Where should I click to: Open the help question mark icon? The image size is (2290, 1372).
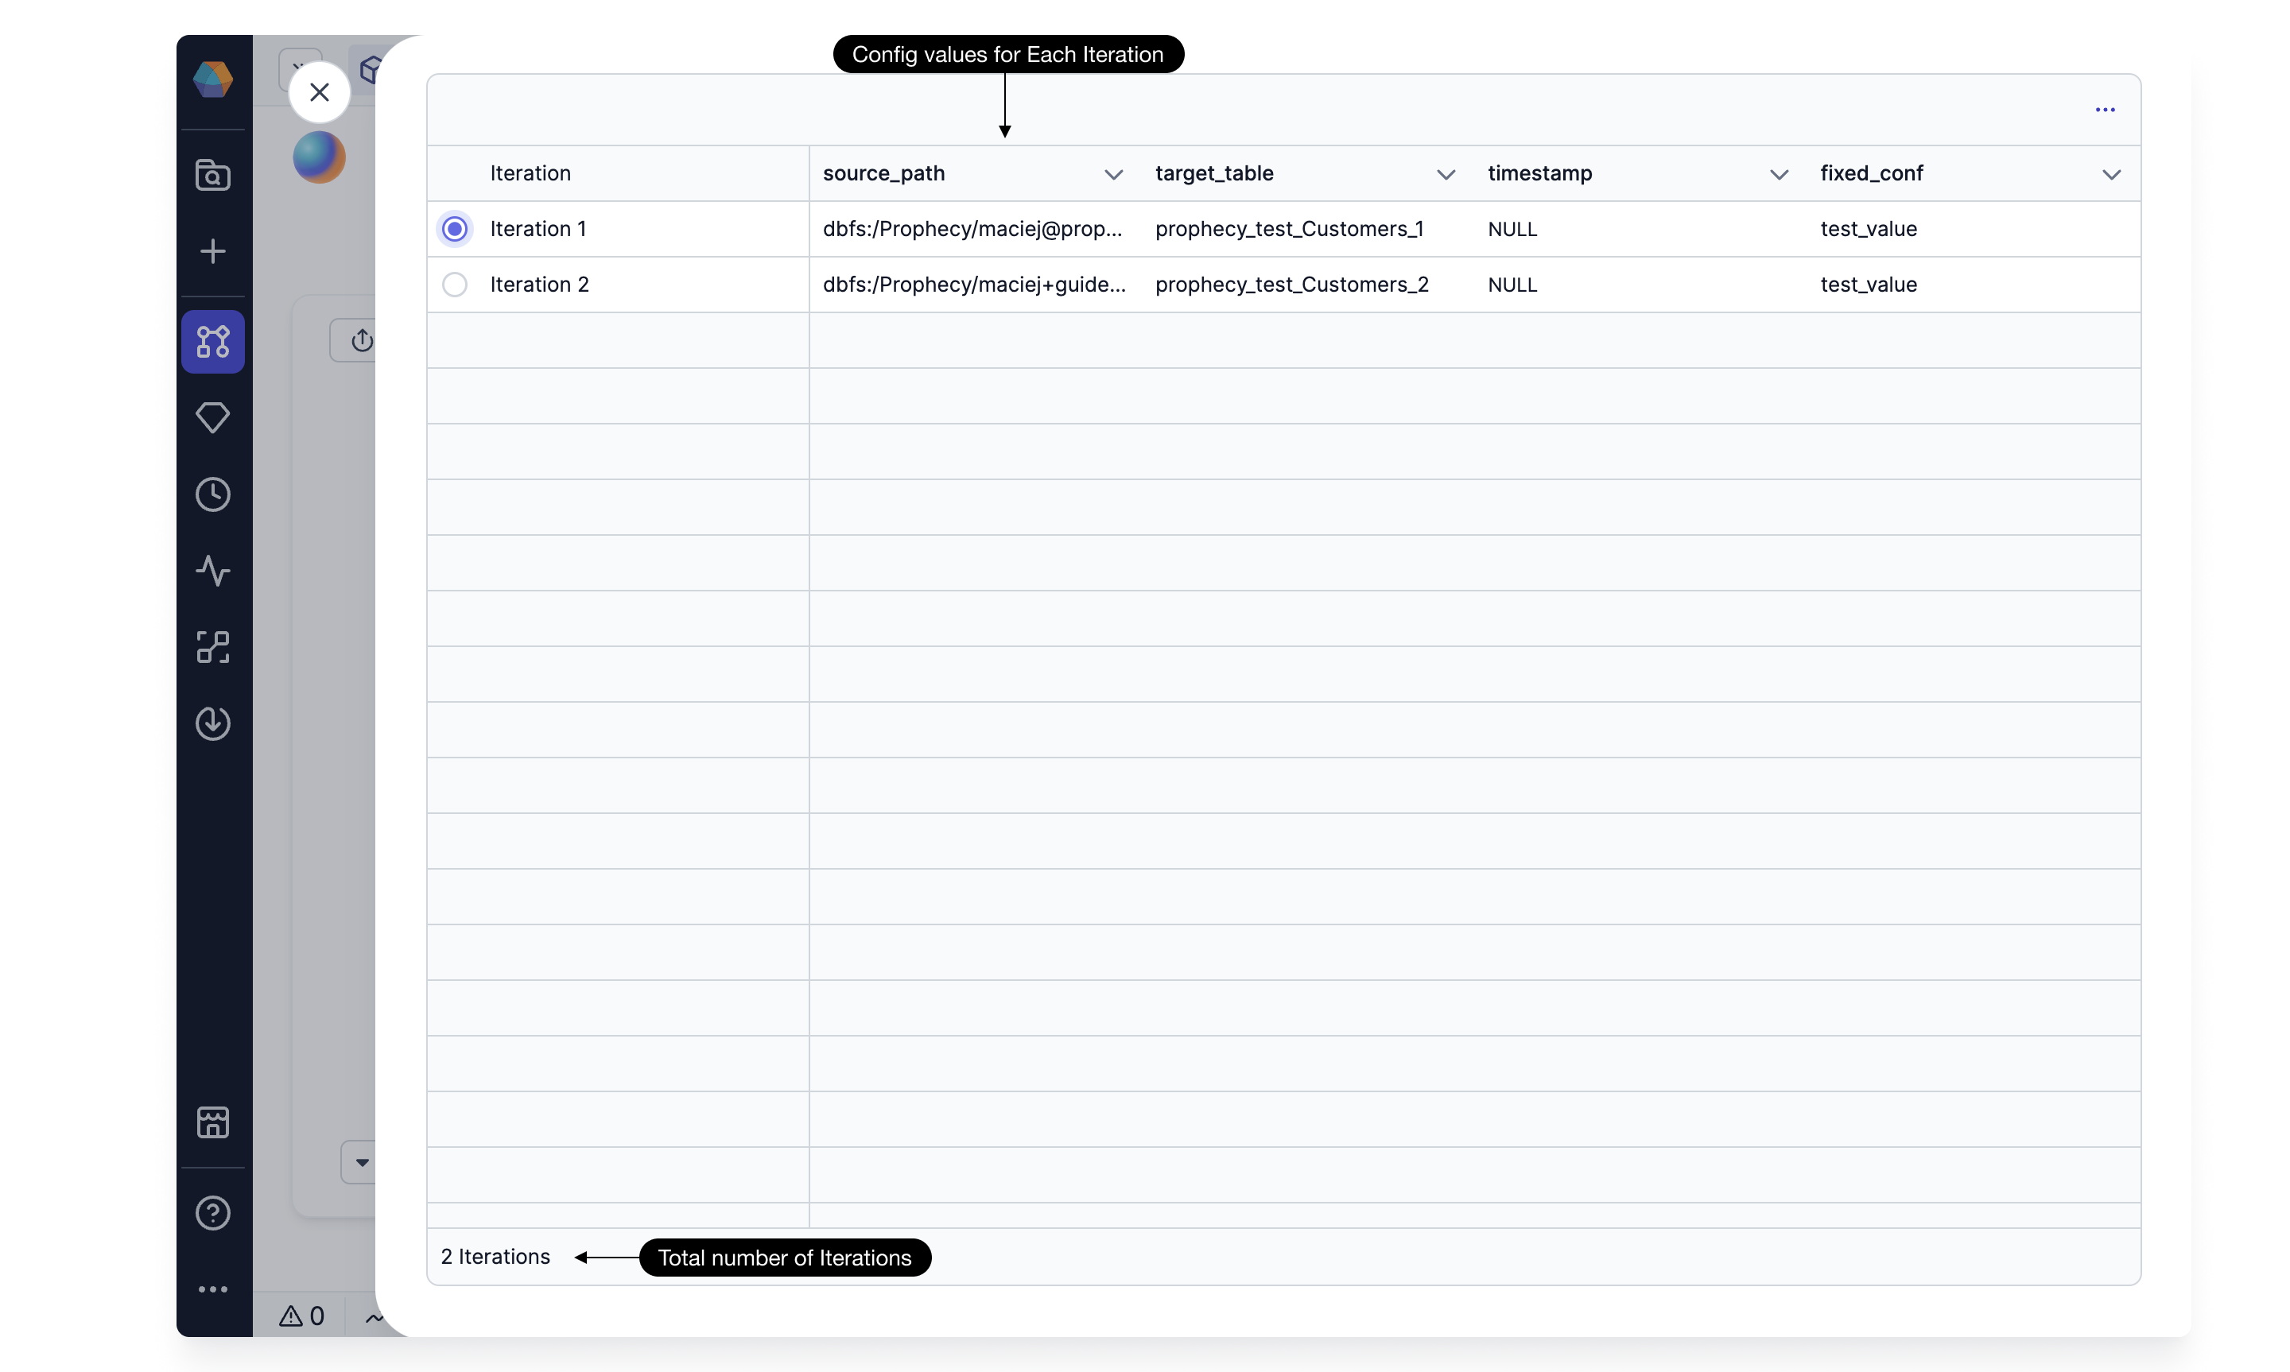[x=212, y=1213]
